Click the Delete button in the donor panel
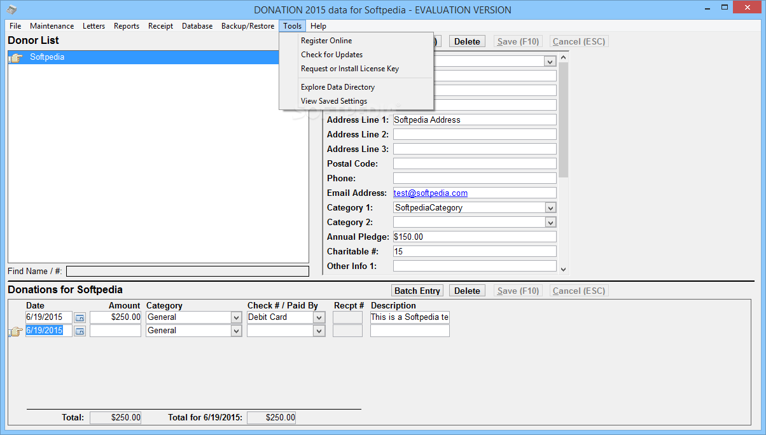 click(467, 41)
